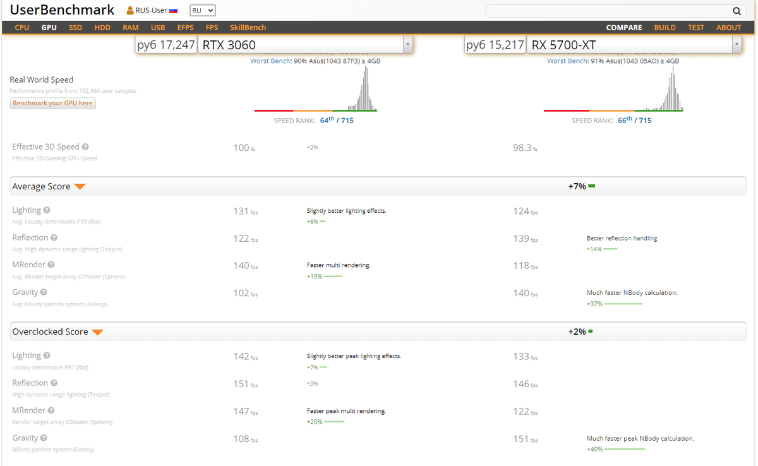Click Benchmark your GPU here button
Screen dimensions: 758x466
point(52,103)
